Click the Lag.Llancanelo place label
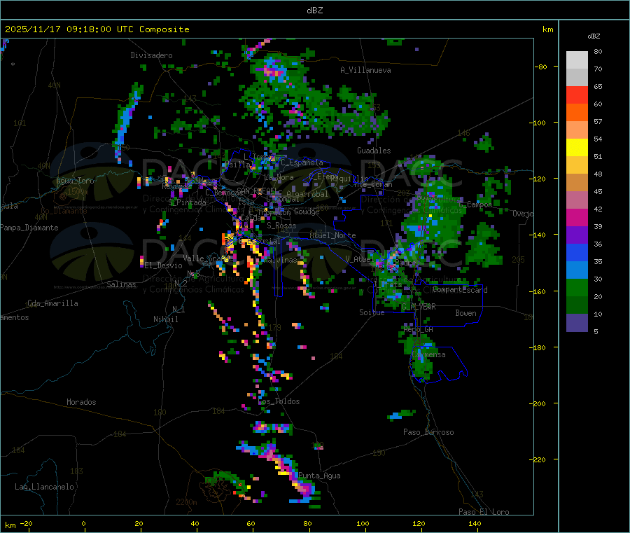 (x=44, y=487)
